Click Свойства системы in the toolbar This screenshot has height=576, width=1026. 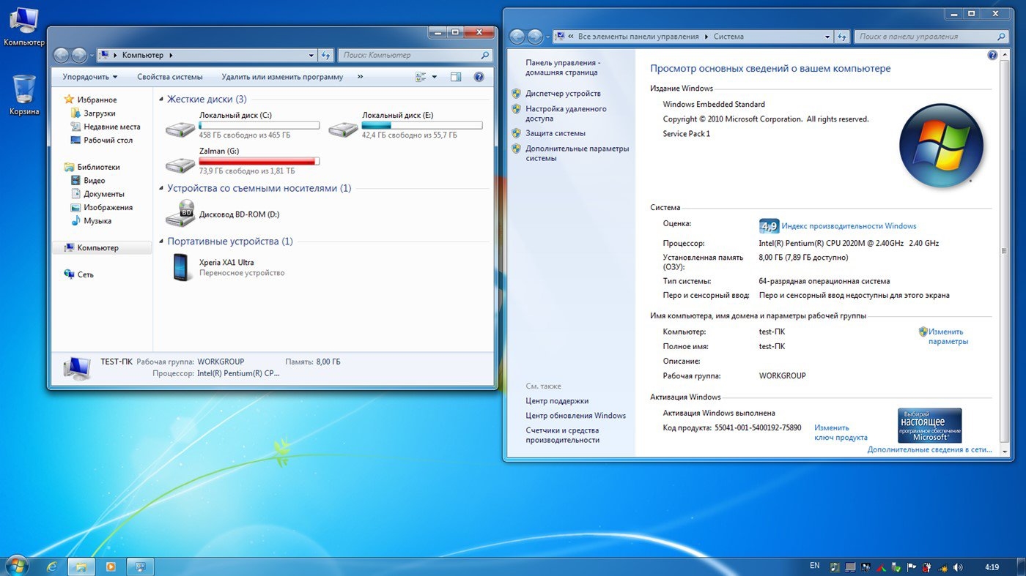tap(170, 77)
